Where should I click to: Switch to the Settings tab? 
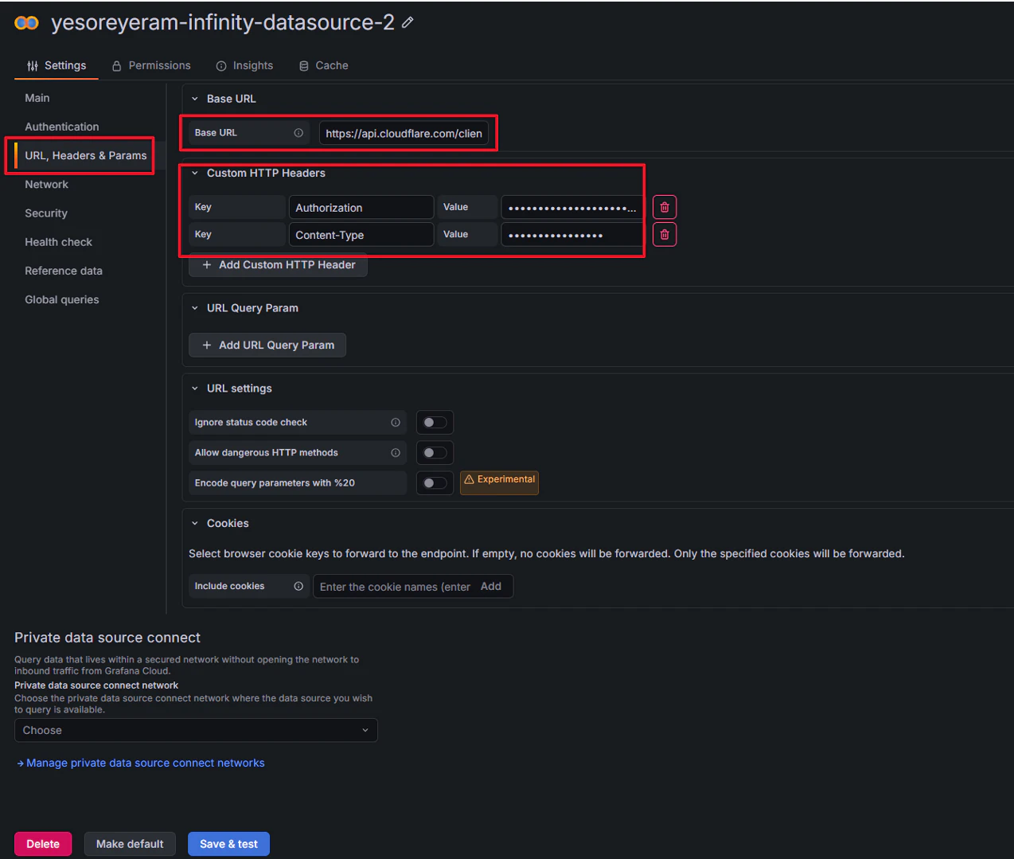point(57,65)
